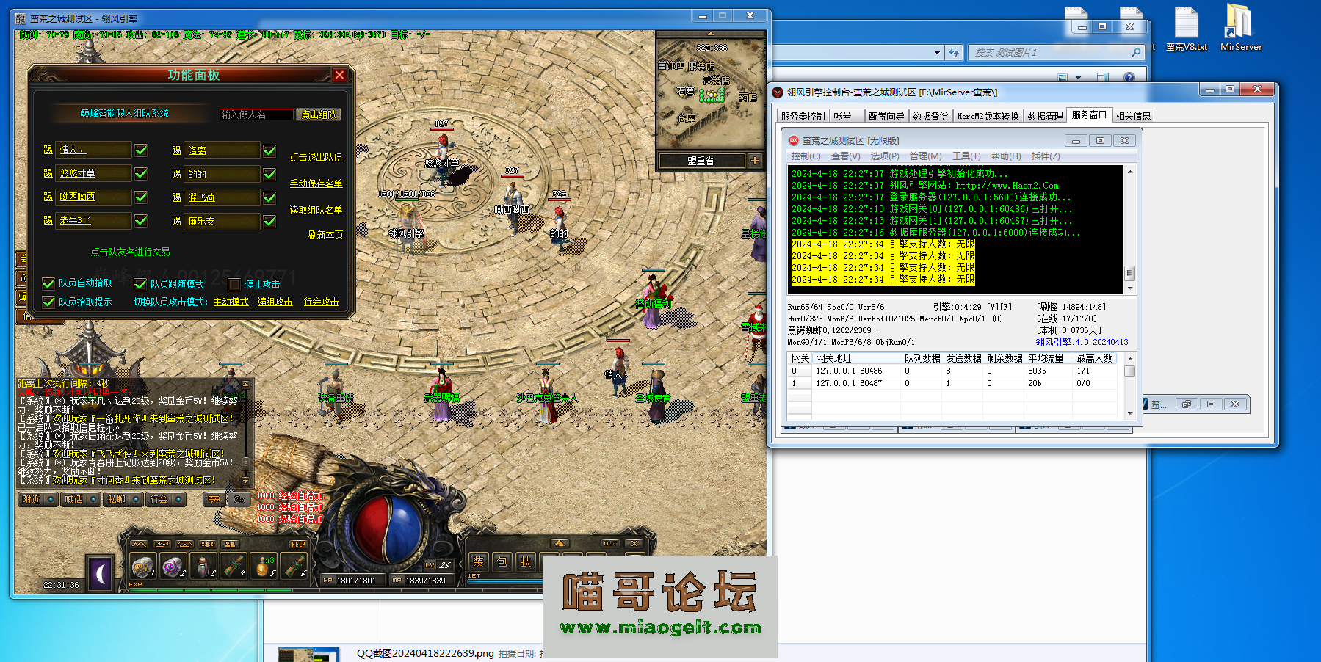Toggle the 附近 chat channel button

[x=38, y=499]
